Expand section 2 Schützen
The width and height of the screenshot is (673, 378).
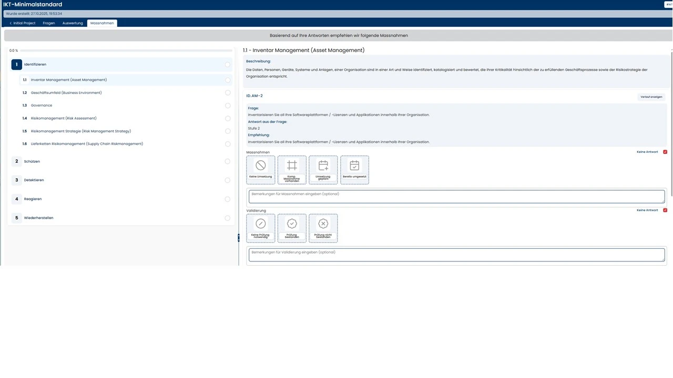32,162
